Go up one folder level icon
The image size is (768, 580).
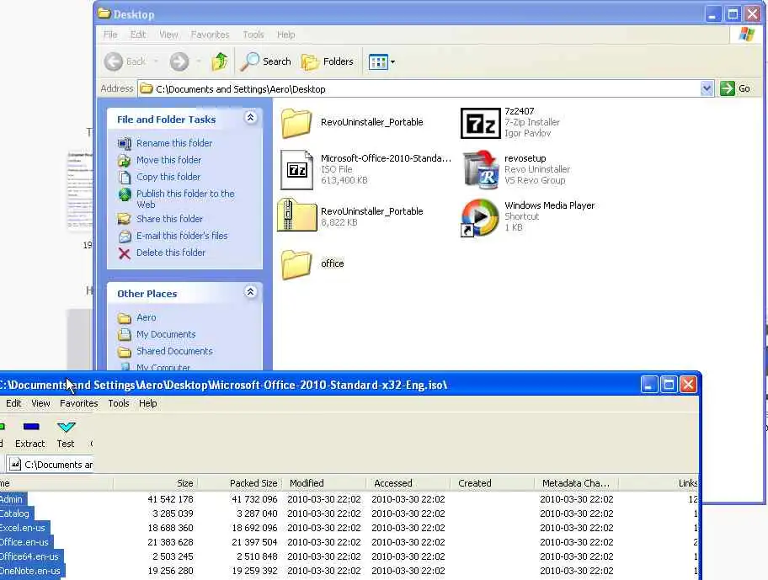[220, 61]
